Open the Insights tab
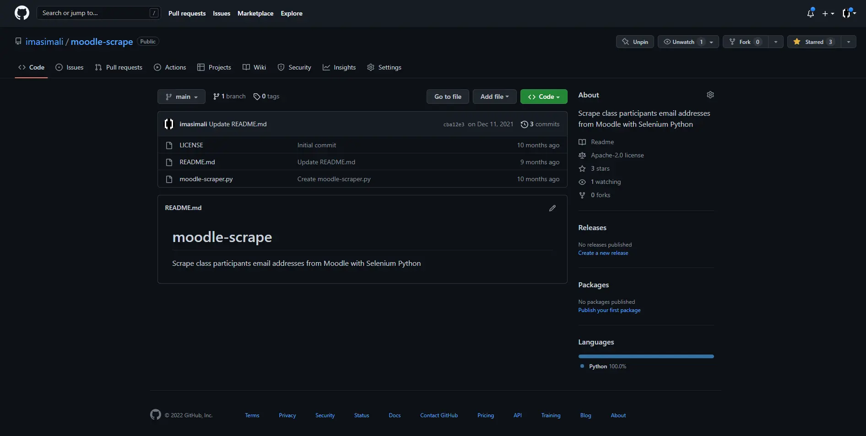 click(339, 67)
